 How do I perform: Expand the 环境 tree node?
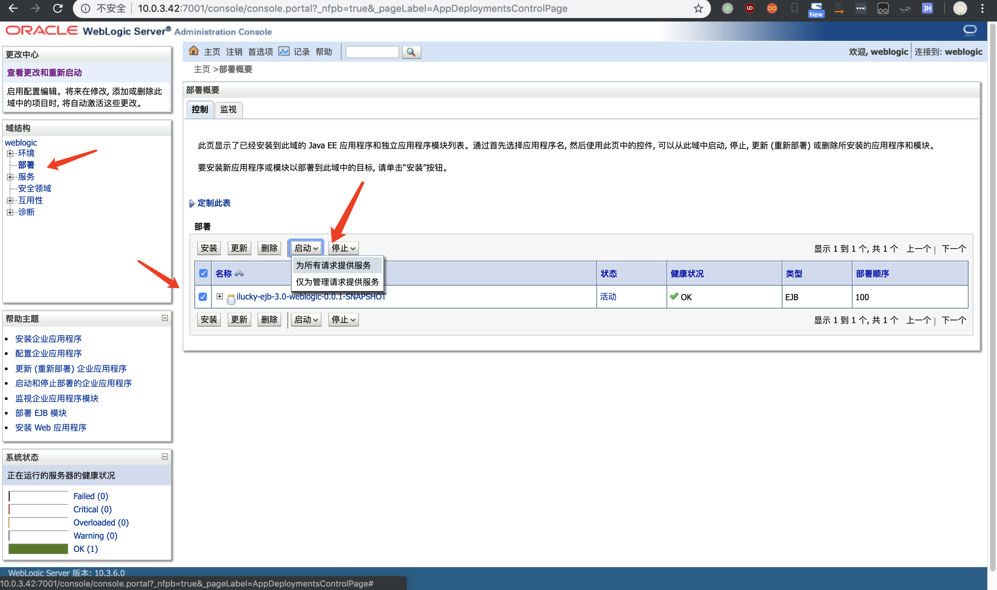[x=10, y=154]
